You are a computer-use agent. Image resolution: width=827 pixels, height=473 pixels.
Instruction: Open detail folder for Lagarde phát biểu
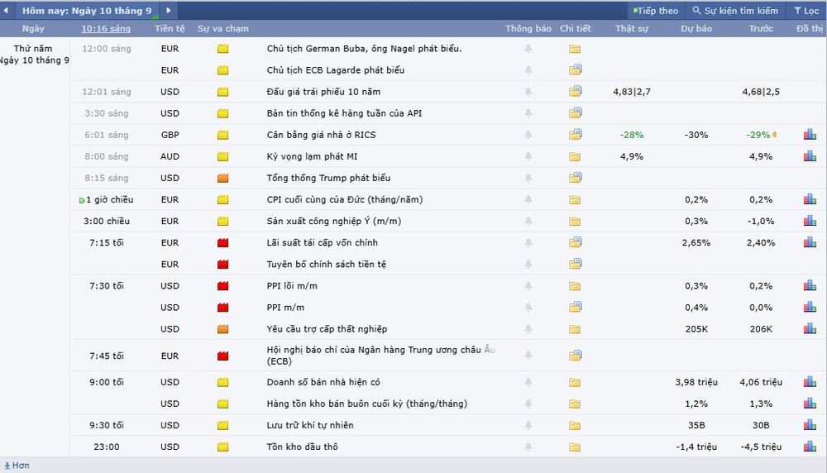(575, 69)
